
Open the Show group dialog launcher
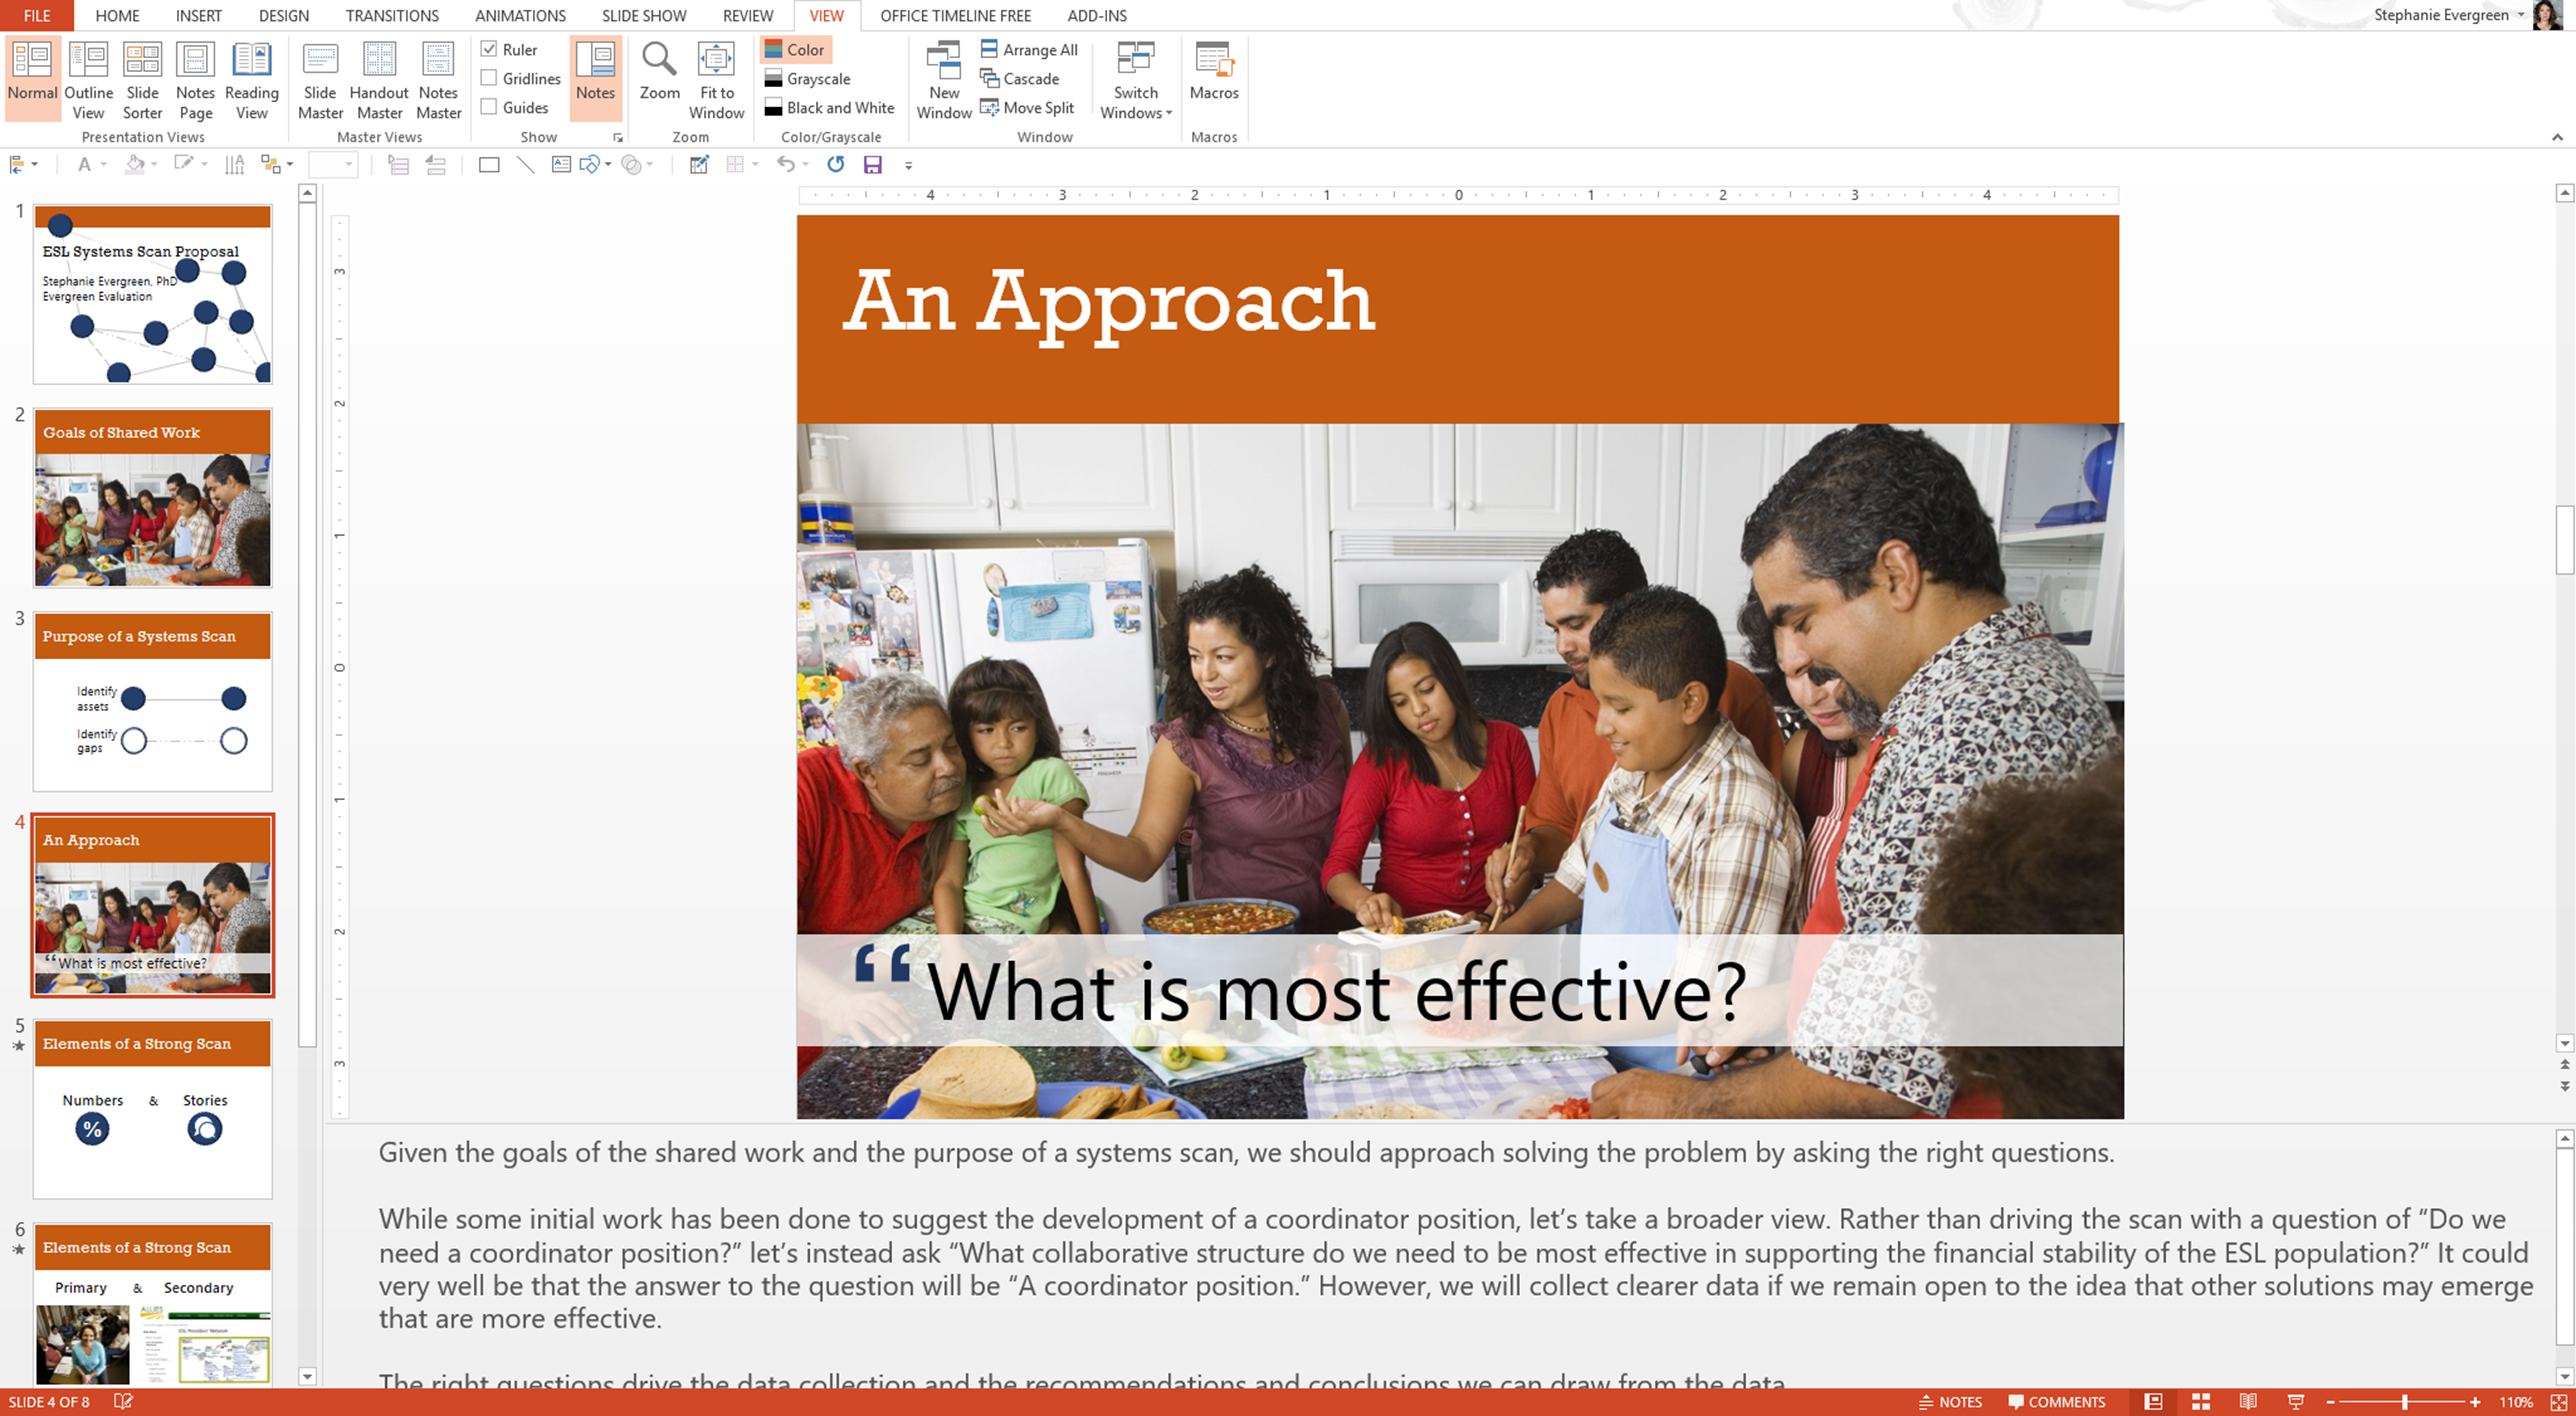tap(617, 138)
